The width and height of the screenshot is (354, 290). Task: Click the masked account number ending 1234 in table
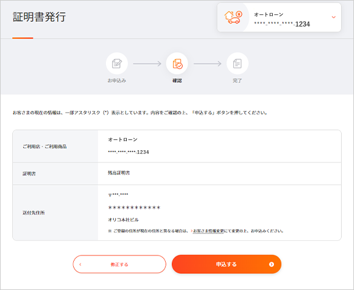point(129,152)
